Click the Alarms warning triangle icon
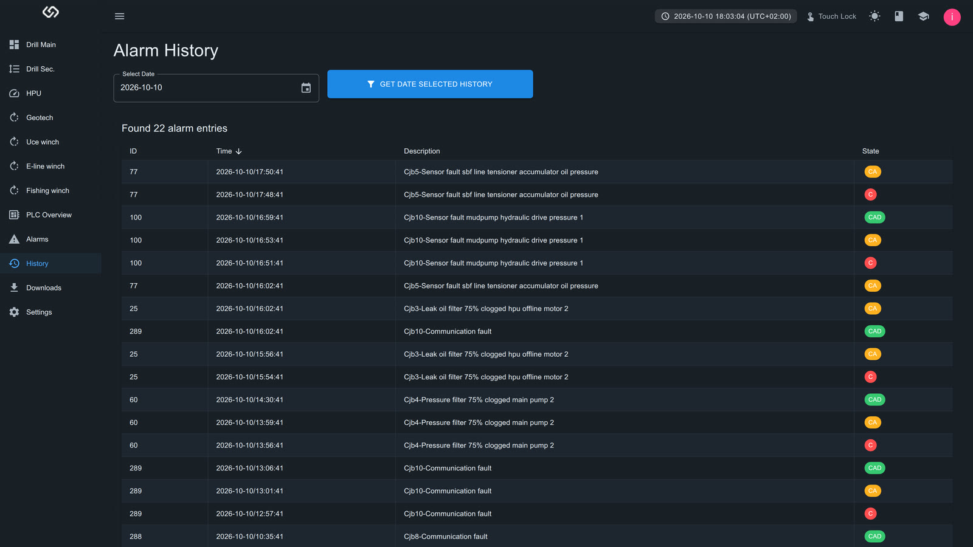973x547 pixels. 14,239
